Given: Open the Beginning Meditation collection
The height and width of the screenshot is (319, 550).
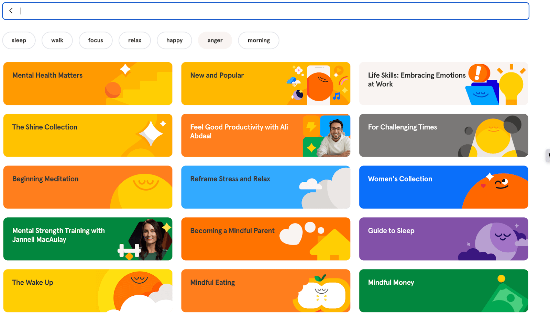Looking at the screenshot, I should pos(88,187).
